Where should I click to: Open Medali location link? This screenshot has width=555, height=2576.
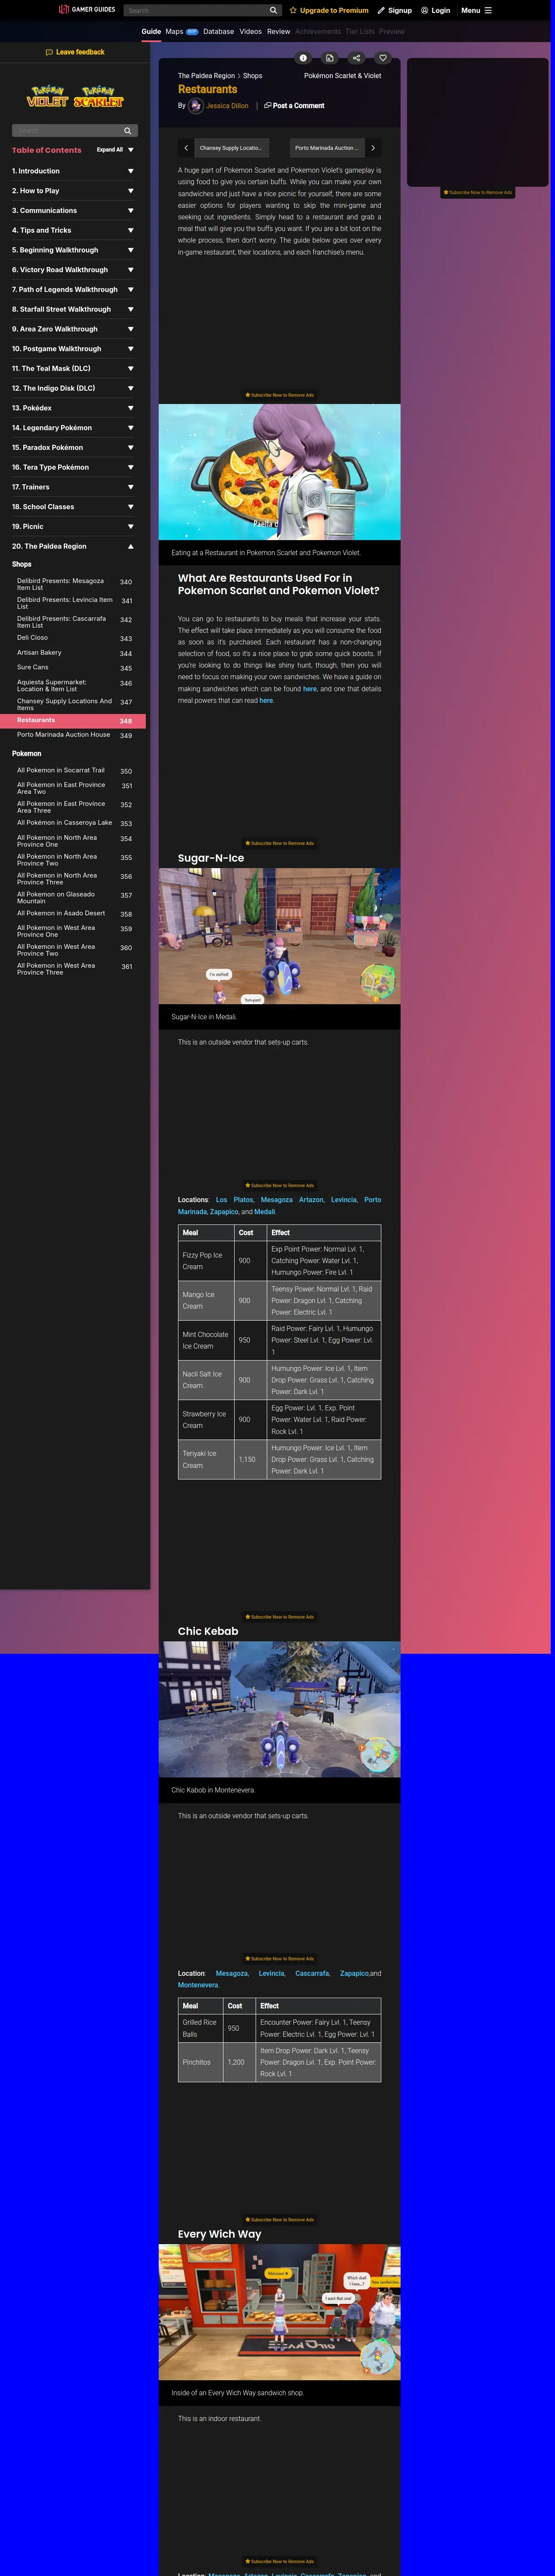265,1211
